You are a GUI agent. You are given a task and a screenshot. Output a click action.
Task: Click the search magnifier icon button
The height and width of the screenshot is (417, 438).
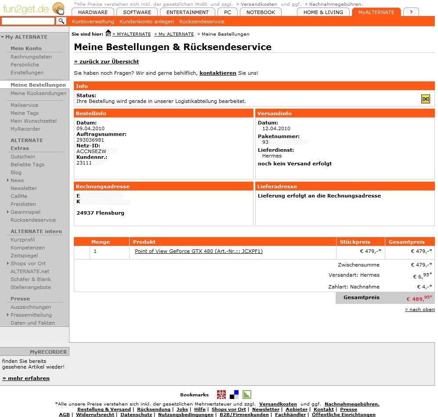click(61, 21)
